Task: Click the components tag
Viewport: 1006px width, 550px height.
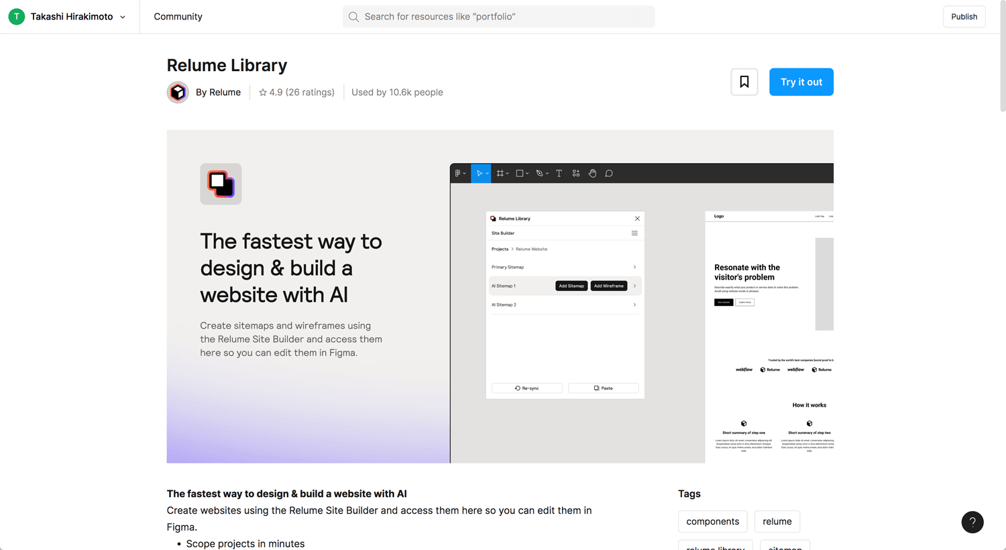Action: point(712,521)
